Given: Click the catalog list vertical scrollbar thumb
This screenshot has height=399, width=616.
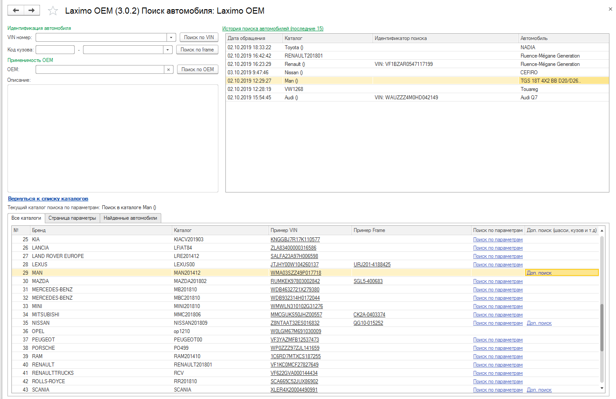Looking at the screenshot, I should (602, 327).
